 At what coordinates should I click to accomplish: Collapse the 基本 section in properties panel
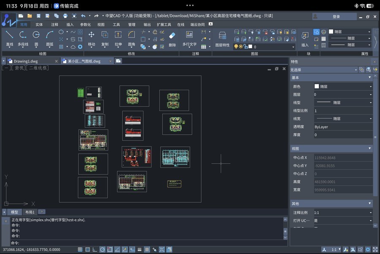370,78
